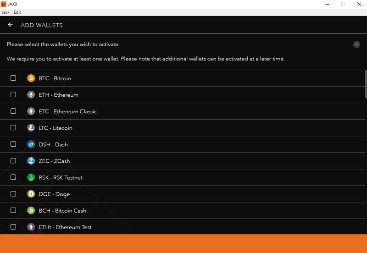This screenshot has height=253, width=367.
Task: Click the RSK Testnet coin icon
Action: [31, 177]
